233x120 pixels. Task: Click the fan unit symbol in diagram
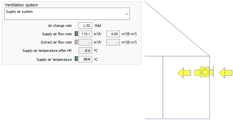[205, 72]
